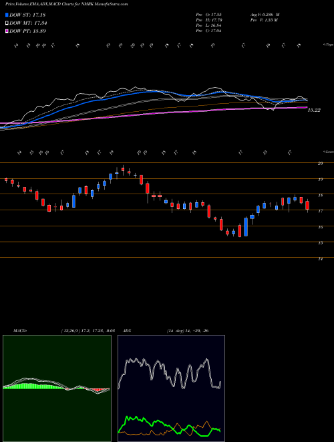Click the 'Pre H: 17.70' value

(209, 20)
